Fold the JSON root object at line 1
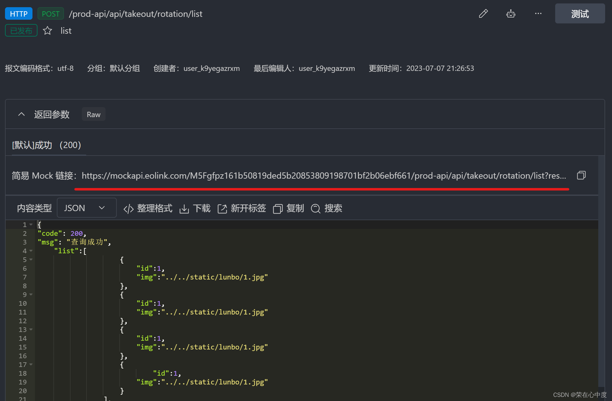Screen dimensions: 612x401 click(31, 225)
